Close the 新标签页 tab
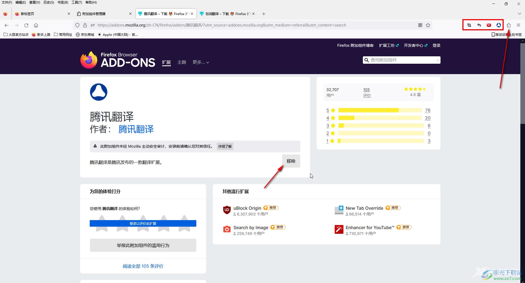The height and width of the screenshot is (283, 525). tap(69, 14)
